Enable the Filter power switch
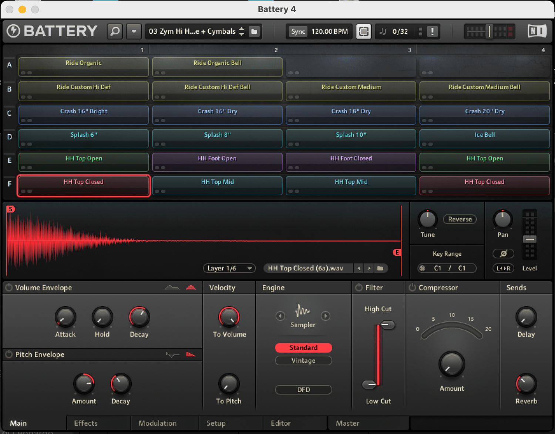This screenshot has width=555, height=434. tap(359, 287)
